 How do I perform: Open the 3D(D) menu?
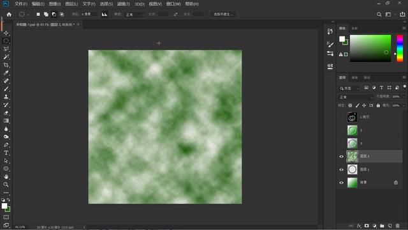coord(140,4)
